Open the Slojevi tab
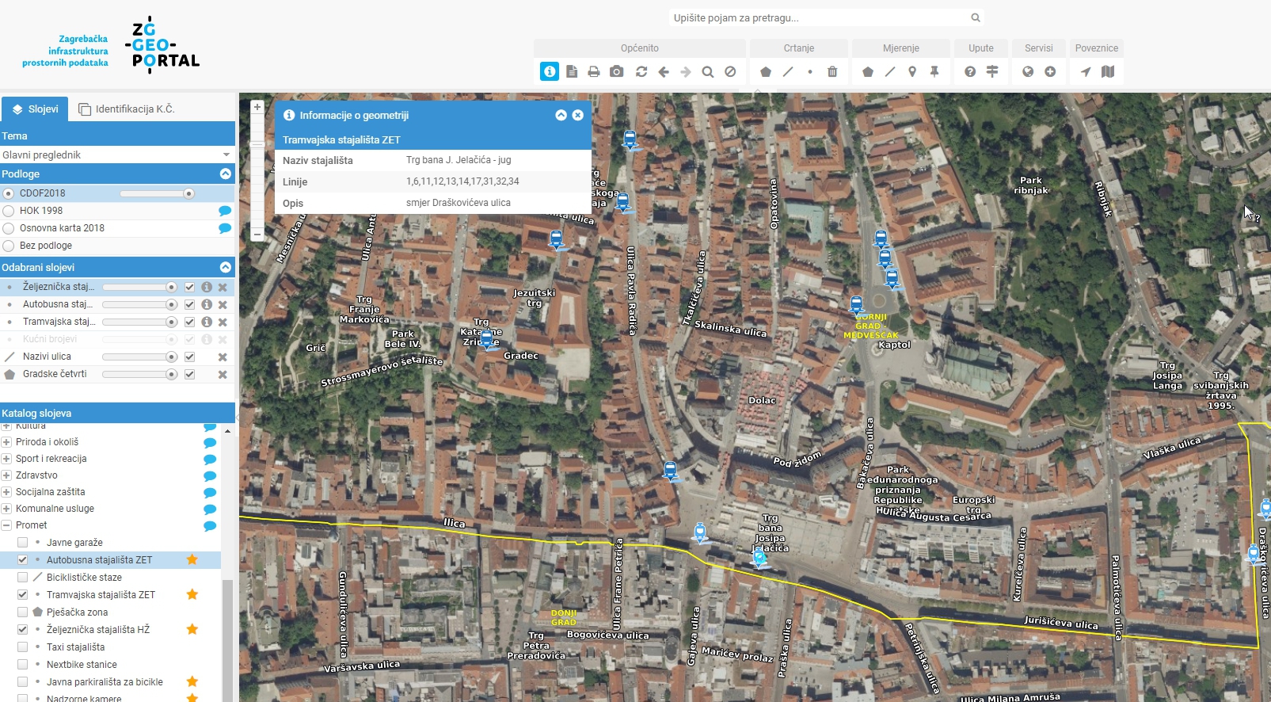Screen dimensions: 1271x702 coord(36,109)
